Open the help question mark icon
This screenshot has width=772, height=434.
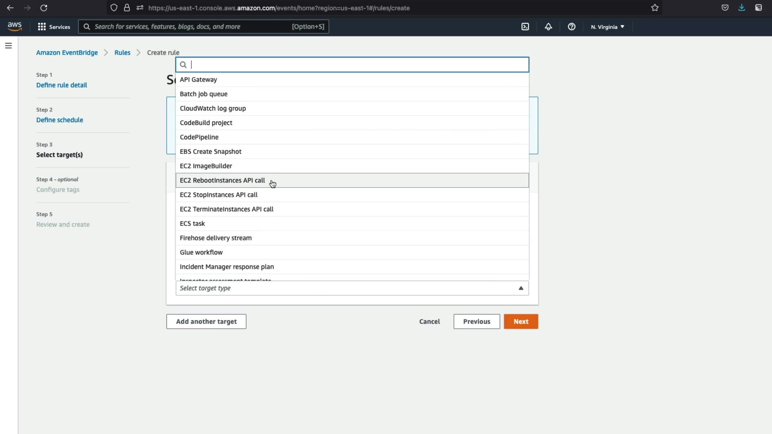click(x=571, y=27)
